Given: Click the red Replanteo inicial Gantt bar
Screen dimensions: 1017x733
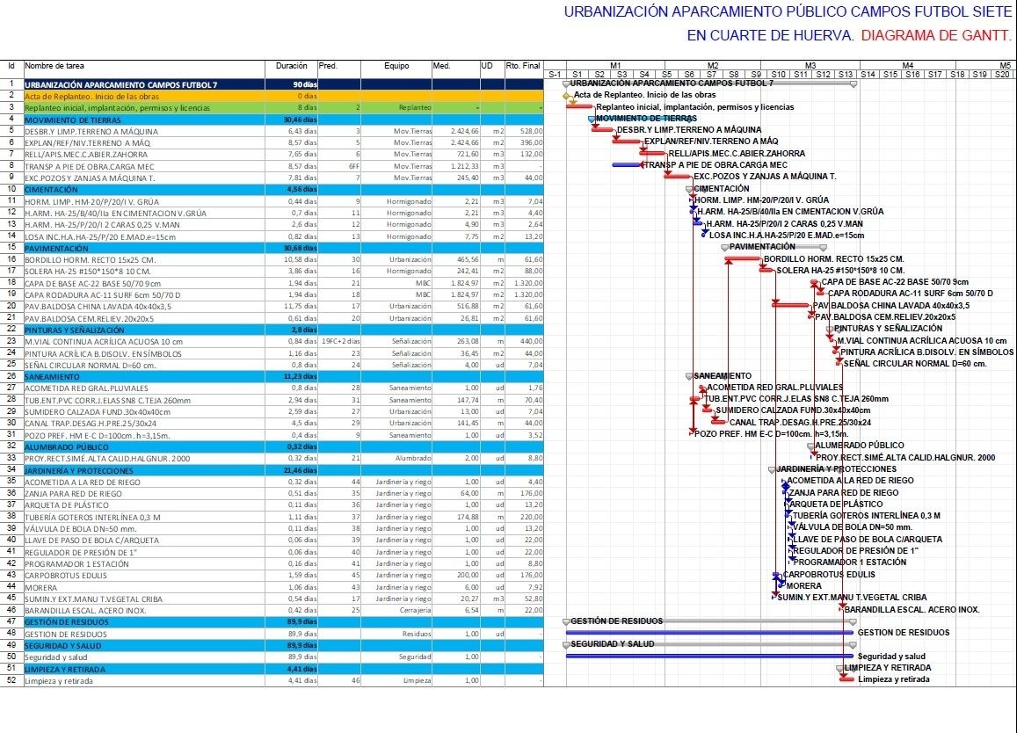Looking at the screenshot, I should pos(579,106).
